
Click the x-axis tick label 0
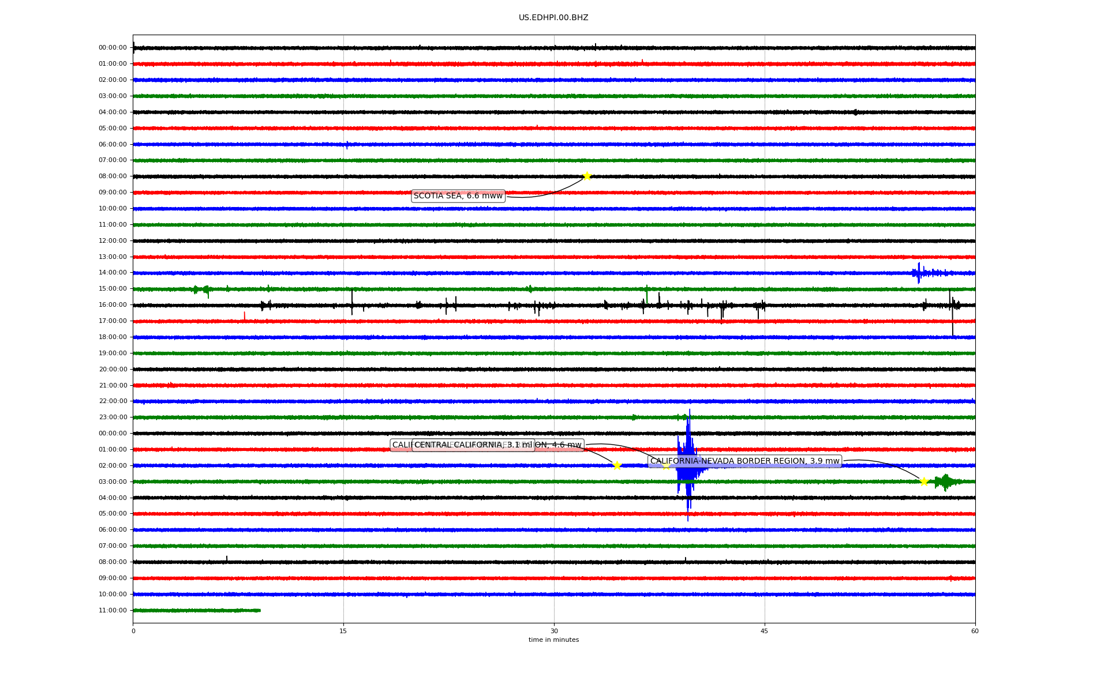tap(133, 631)
